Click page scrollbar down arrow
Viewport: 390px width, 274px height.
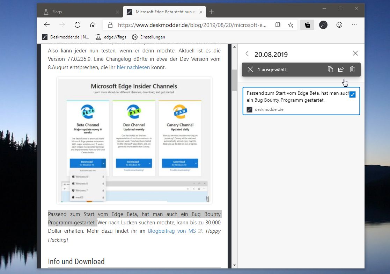click(234, 265)
